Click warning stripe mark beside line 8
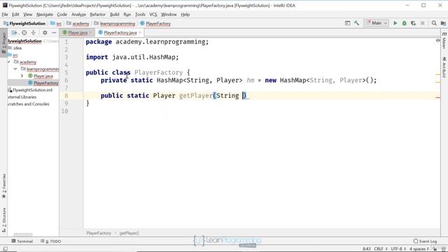The image size is (448, 252). [x=438, y=97]
